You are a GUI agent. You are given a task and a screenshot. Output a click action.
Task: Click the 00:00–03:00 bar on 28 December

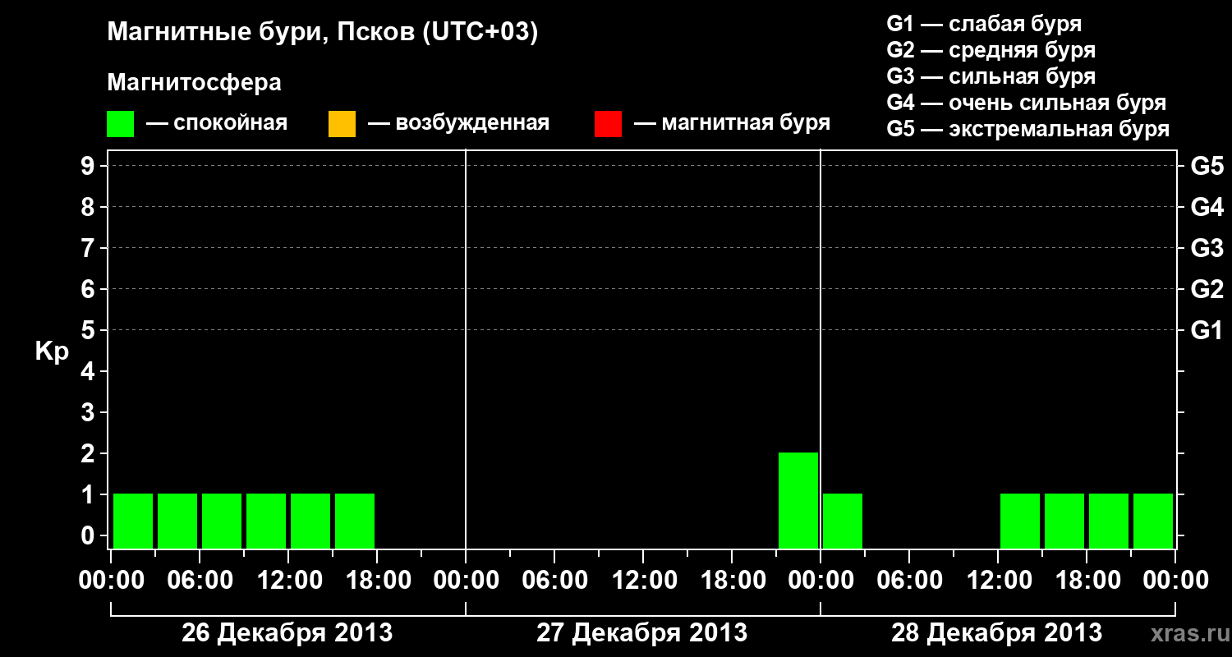pyautogui.click(x=843, y=521)
